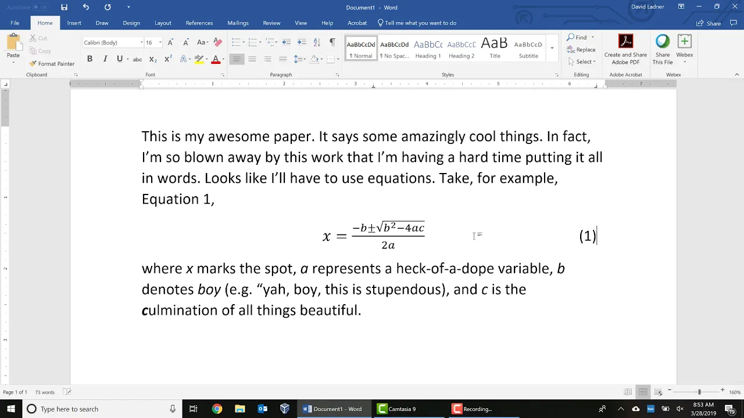Click the Format Painter button
This screenshot has height=418, width=744.
[x=52, y=64]
